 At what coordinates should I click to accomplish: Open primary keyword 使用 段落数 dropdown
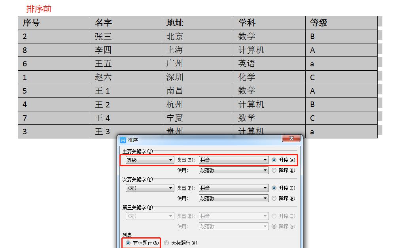click(x=234, y=170)
